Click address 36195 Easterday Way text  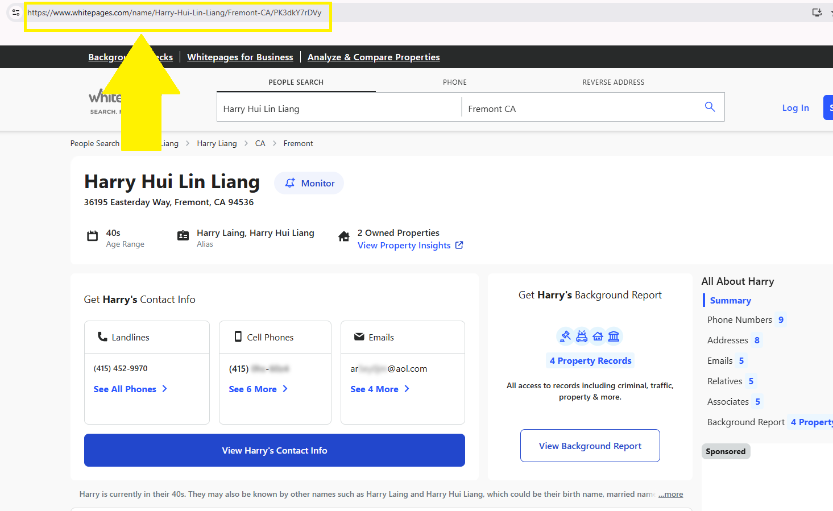[169, 202]
